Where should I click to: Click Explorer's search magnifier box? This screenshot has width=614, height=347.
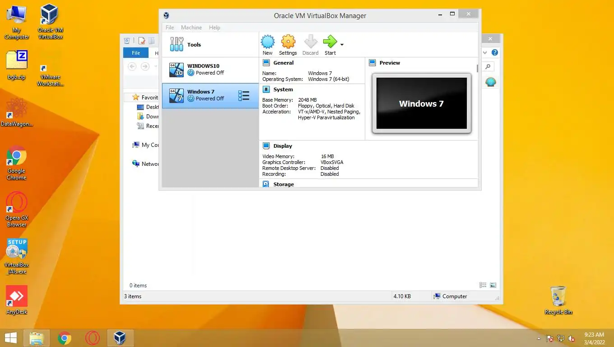point(488,67)
